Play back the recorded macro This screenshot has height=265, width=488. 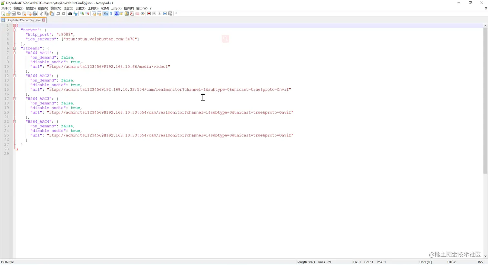point(159,14)
